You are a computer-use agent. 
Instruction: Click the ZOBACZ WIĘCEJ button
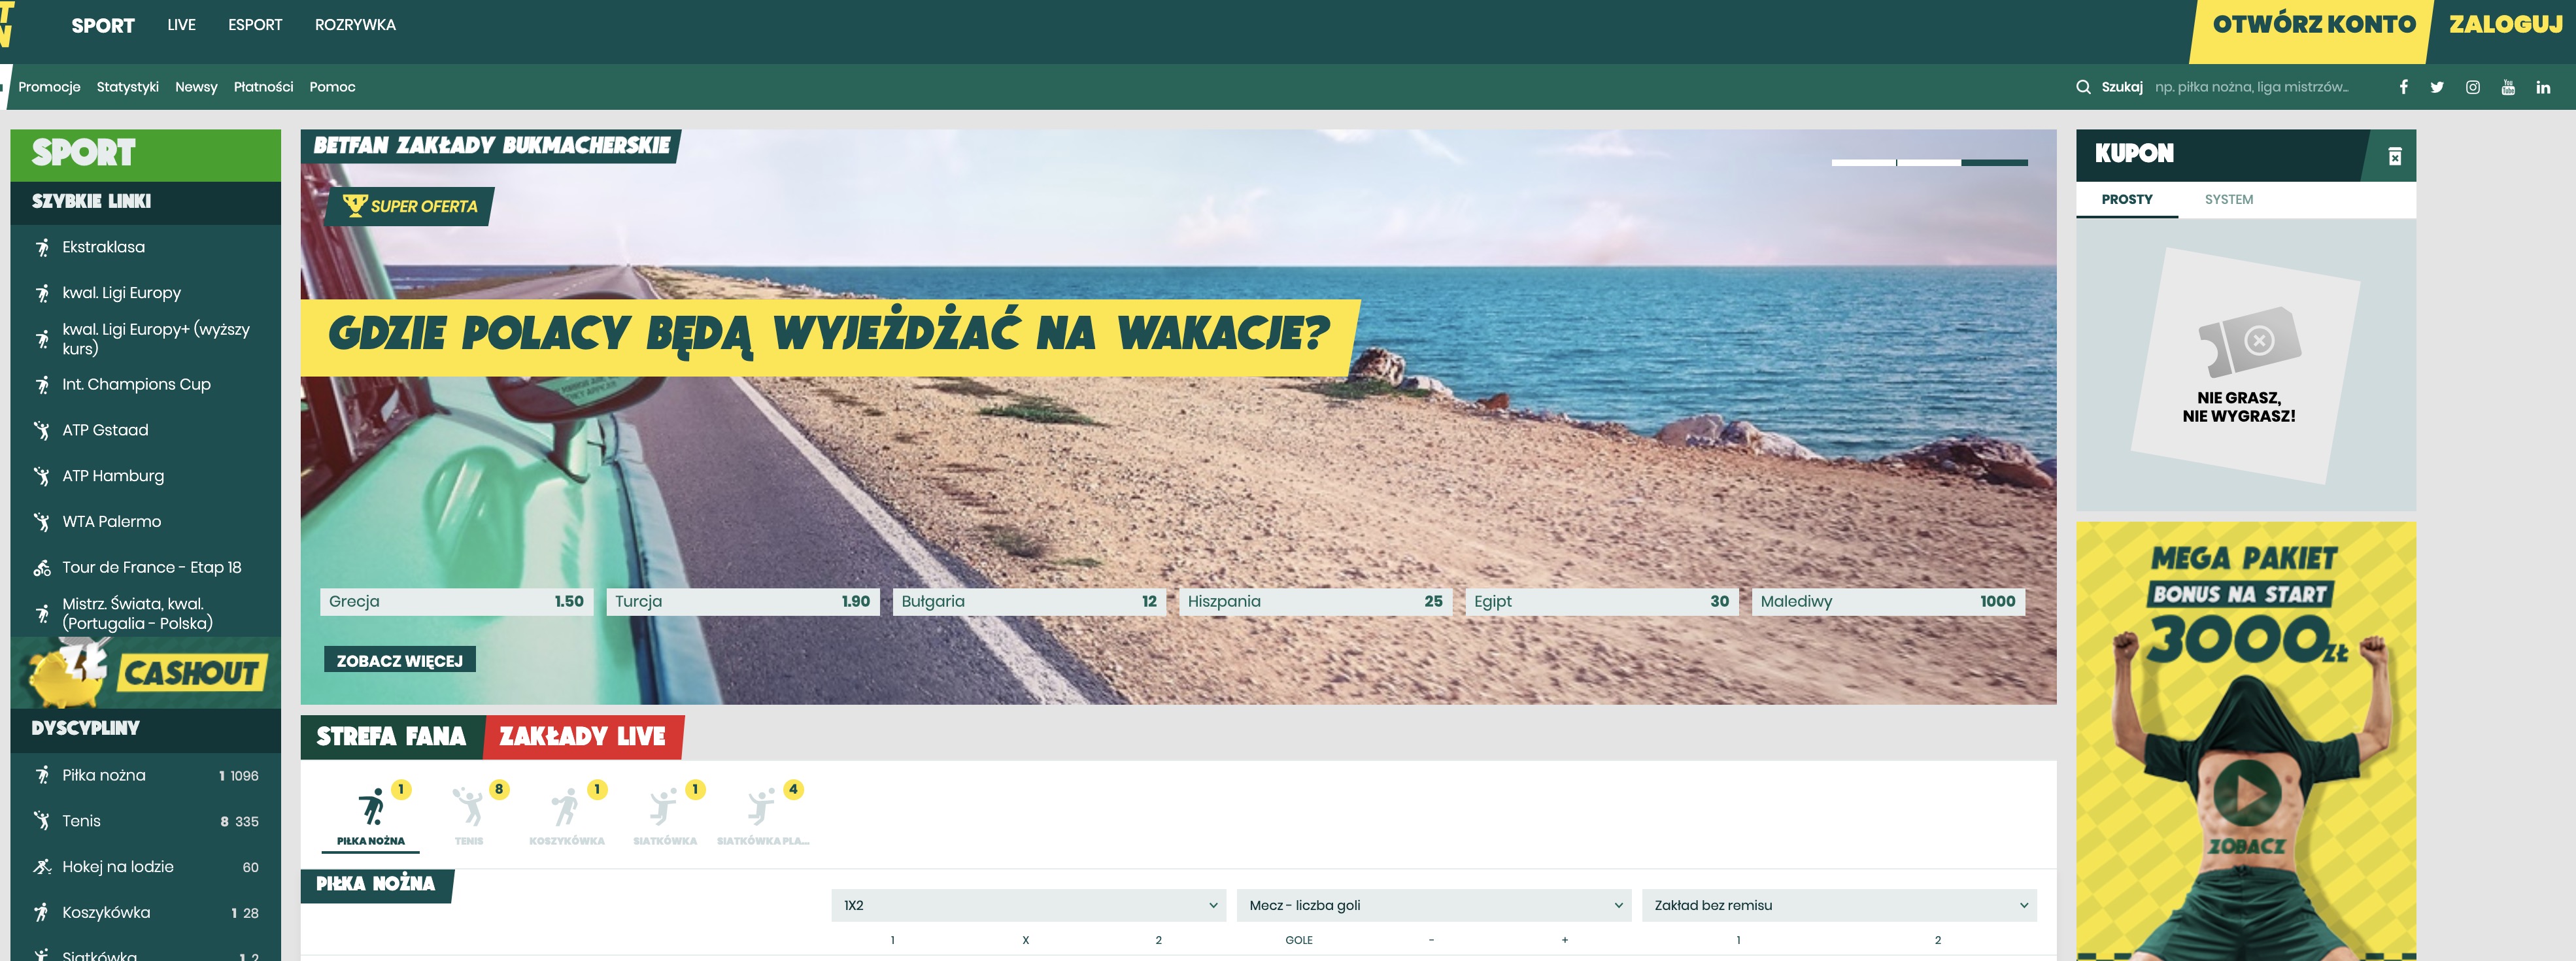pyautogui.click(x=399, y=660)
